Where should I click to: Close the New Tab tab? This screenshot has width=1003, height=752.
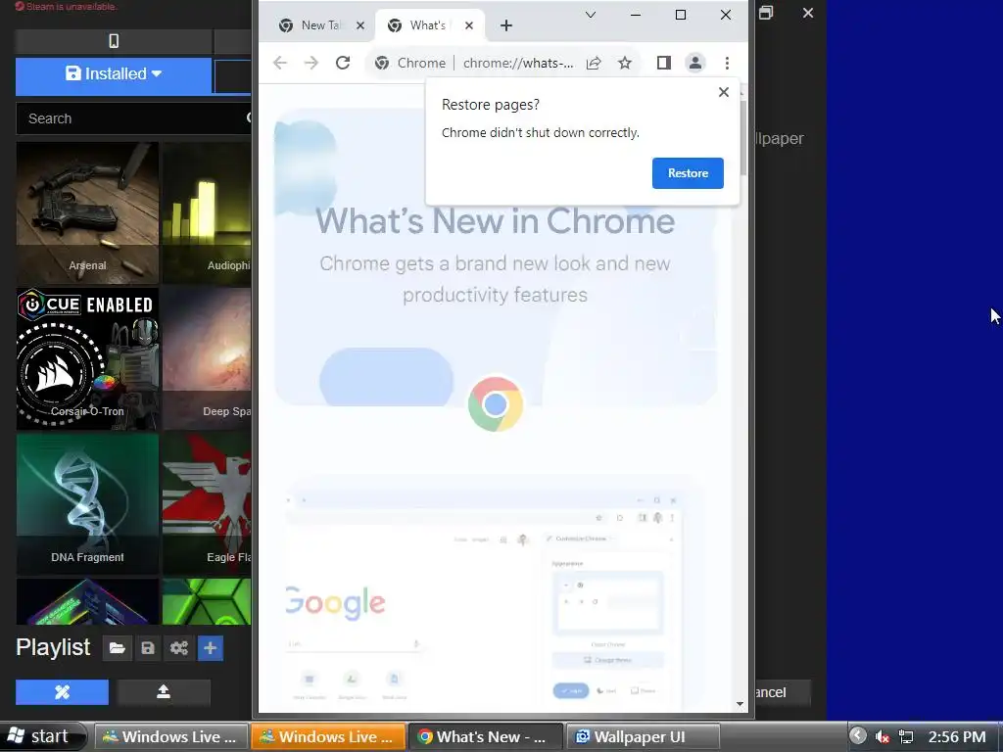pyautogui.click(x=360, y=25)
